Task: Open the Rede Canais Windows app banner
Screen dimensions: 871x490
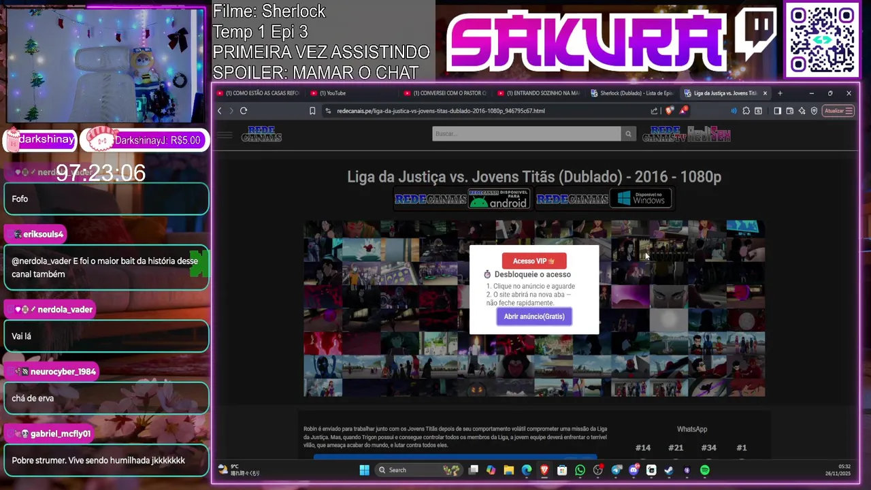Action: (604, 199)
